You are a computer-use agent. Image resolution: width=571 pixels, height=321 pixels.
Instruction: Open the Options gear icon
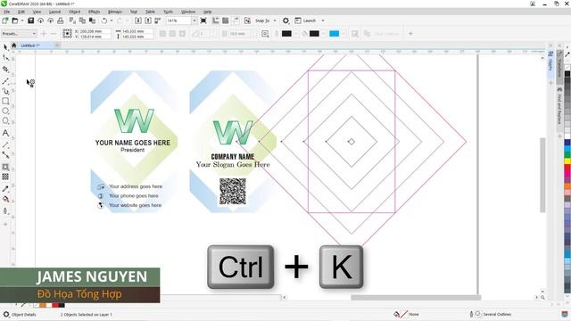tap(285, 21)
